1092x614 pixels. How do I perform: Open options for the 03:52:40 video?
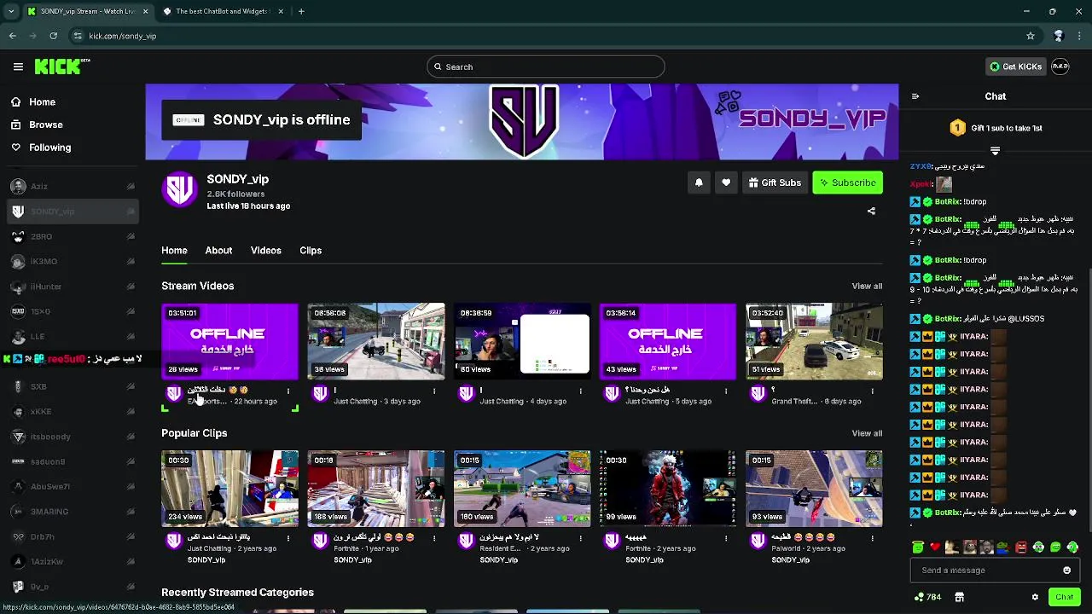coord(872,391)
